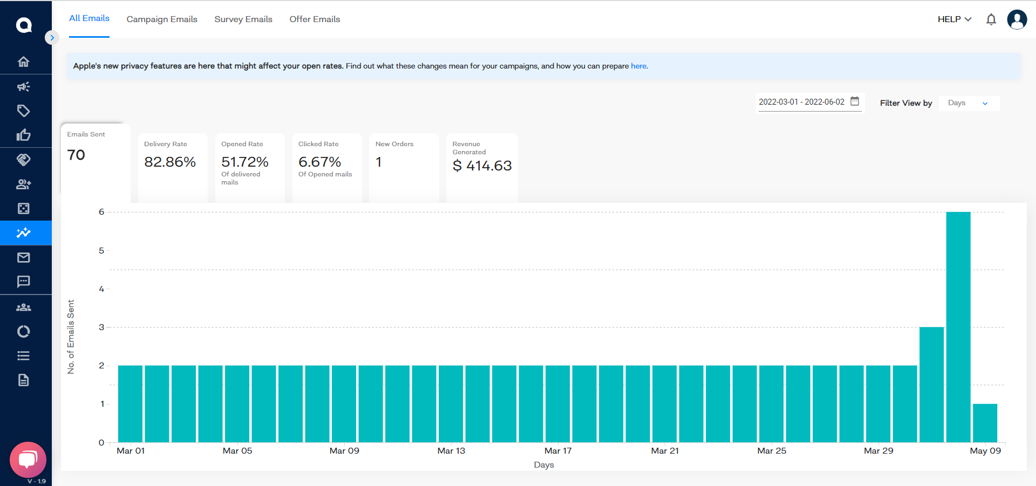This screenshot has height=486, width=1036.
Task: Select the New Orders metric card
Action: coord(404,168)
